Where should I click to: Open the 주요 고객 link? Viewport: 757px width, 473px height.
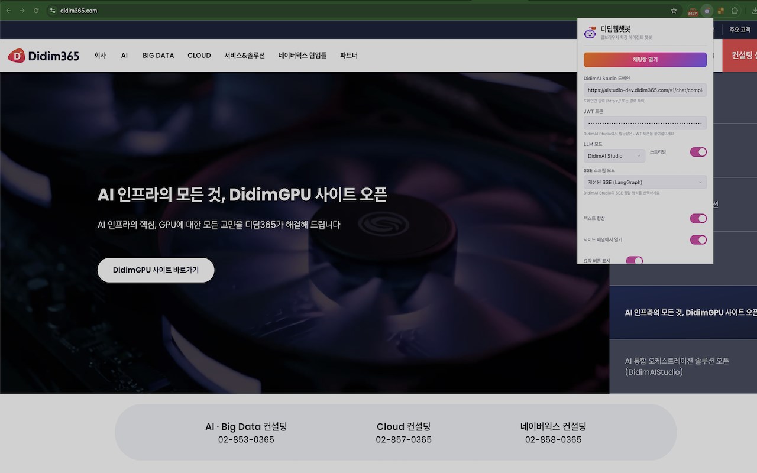(739, 30)
